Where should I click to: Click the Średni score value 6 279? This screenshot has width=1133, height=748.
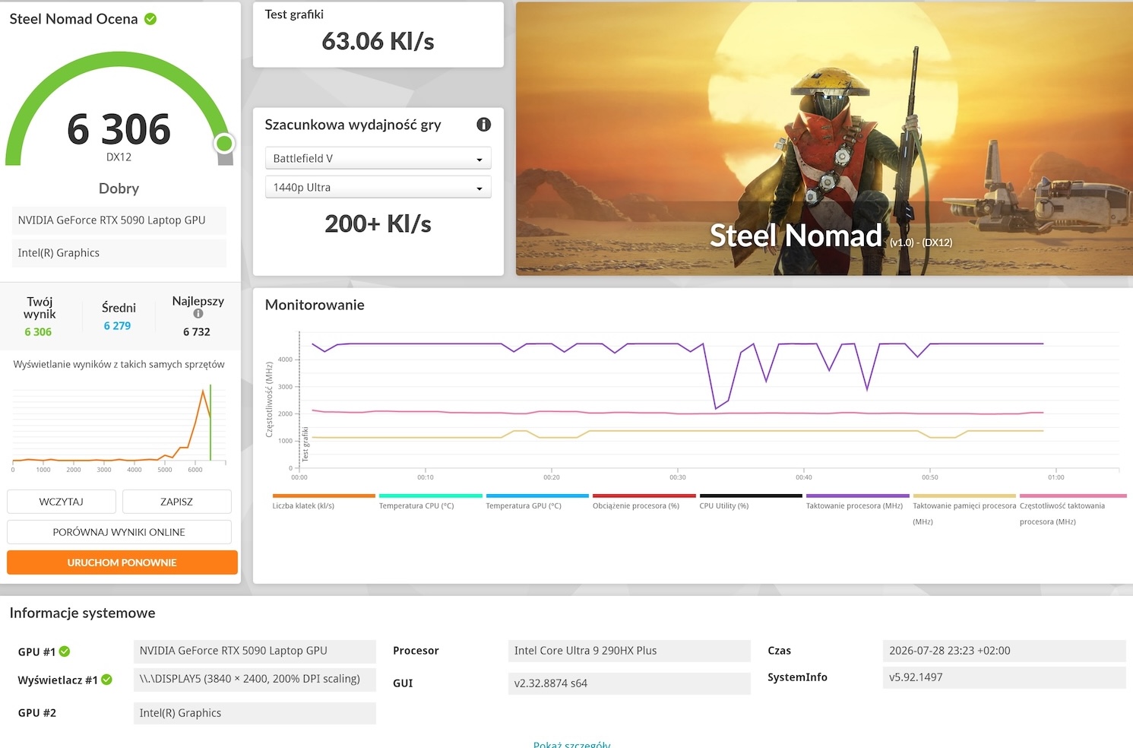click(x=117, y=326)
